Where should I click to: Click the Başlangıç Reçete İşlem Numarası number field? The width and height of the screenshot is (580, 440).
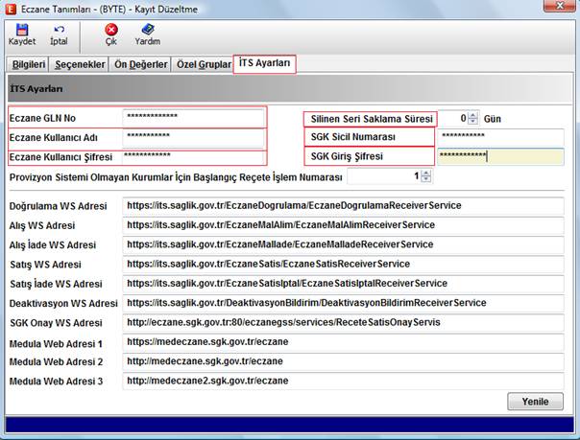384,176
